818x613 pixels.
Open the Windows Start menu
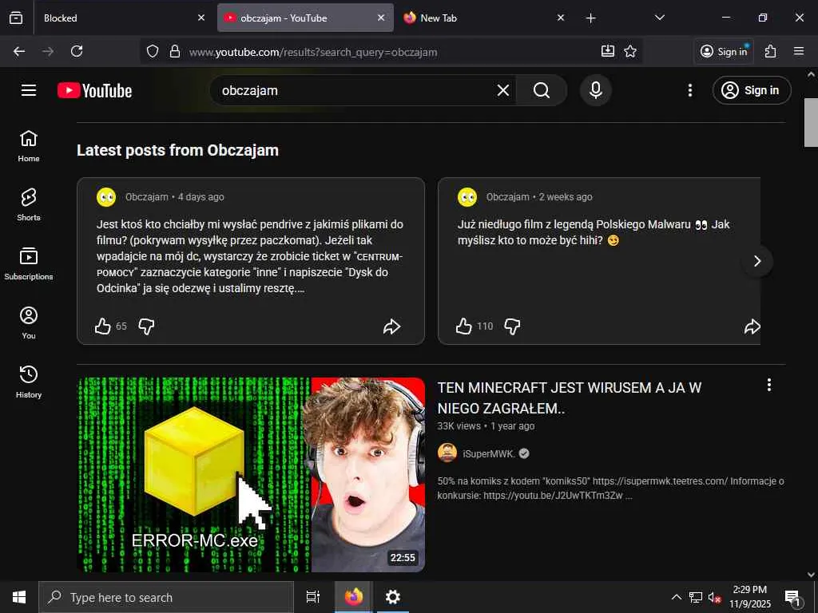[x=19, y=597]
